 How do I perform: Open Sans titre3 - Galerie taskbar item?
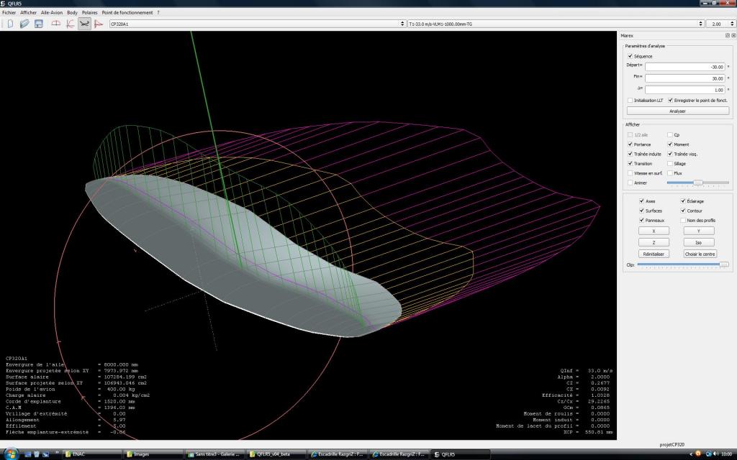[x=214, y=454]
